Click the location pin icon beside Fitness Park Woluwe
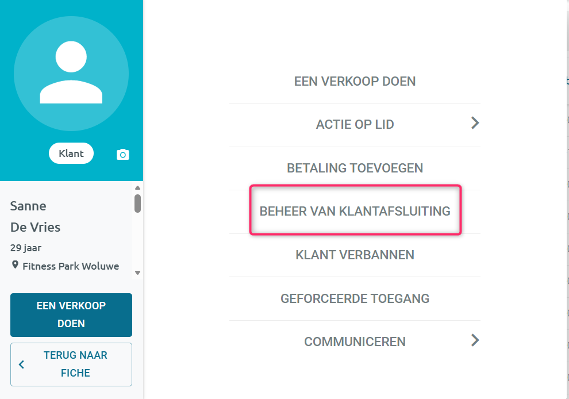 coord(15,264)
